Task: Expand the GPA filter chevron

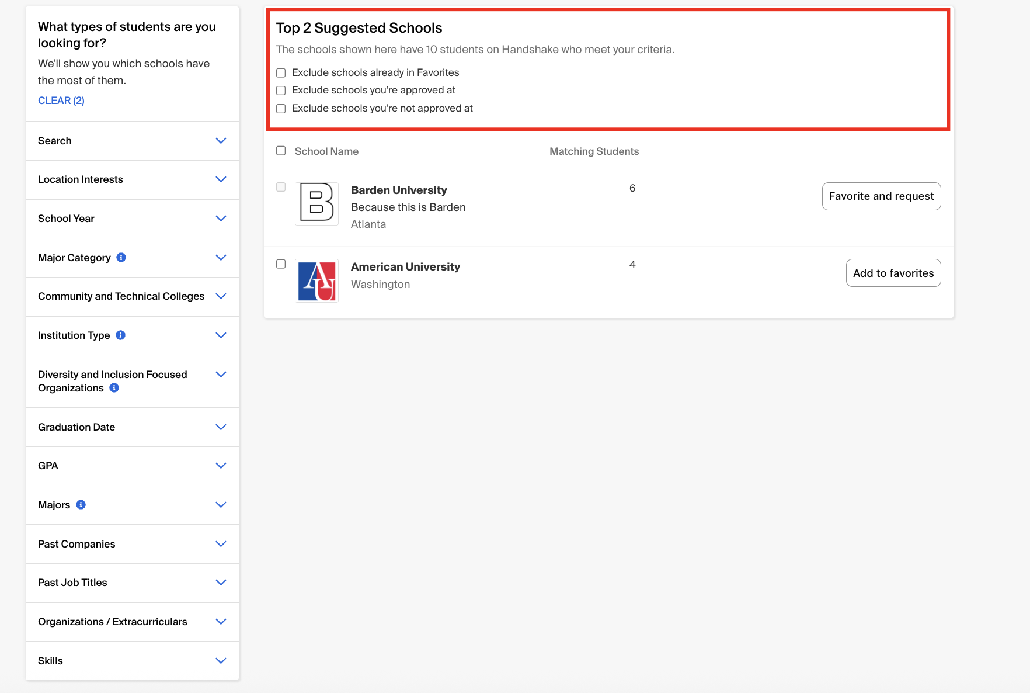Action: click(x=221, y=466)
